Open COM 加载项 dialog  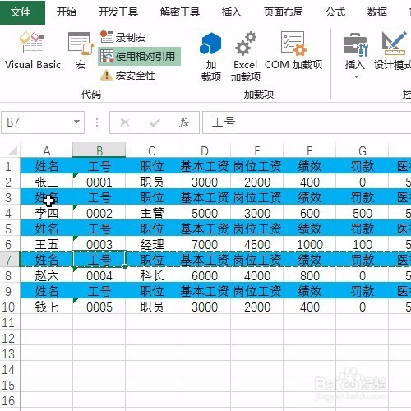click(x=293, y=51)
